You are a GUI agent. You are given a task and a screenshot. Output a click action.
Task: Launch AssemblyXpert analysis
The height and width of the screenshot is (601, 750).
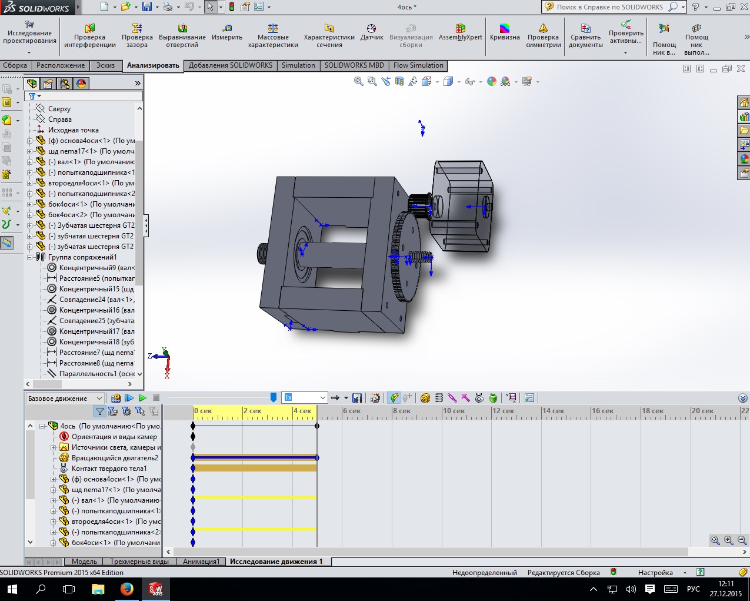coord(461,33)
